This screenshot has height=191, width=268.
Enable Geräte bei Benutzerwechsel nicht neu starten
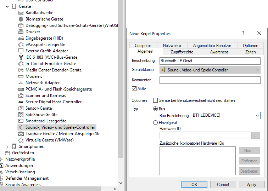[155, 100]
